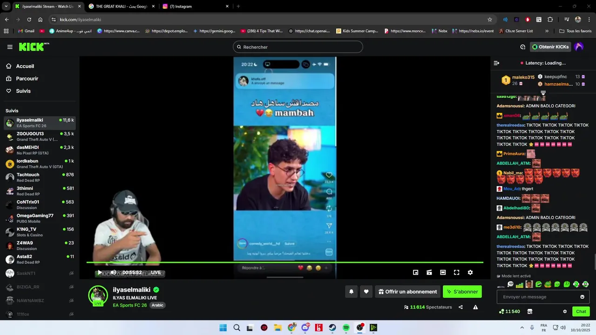
Task: Click maleko315 top gifter name
Action: coord(523,77)
